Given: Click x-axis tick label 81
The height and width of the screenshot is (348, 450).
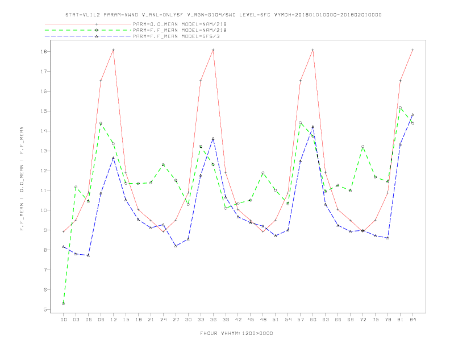Looking at the screenshot, I should click(x=401, y=320).
